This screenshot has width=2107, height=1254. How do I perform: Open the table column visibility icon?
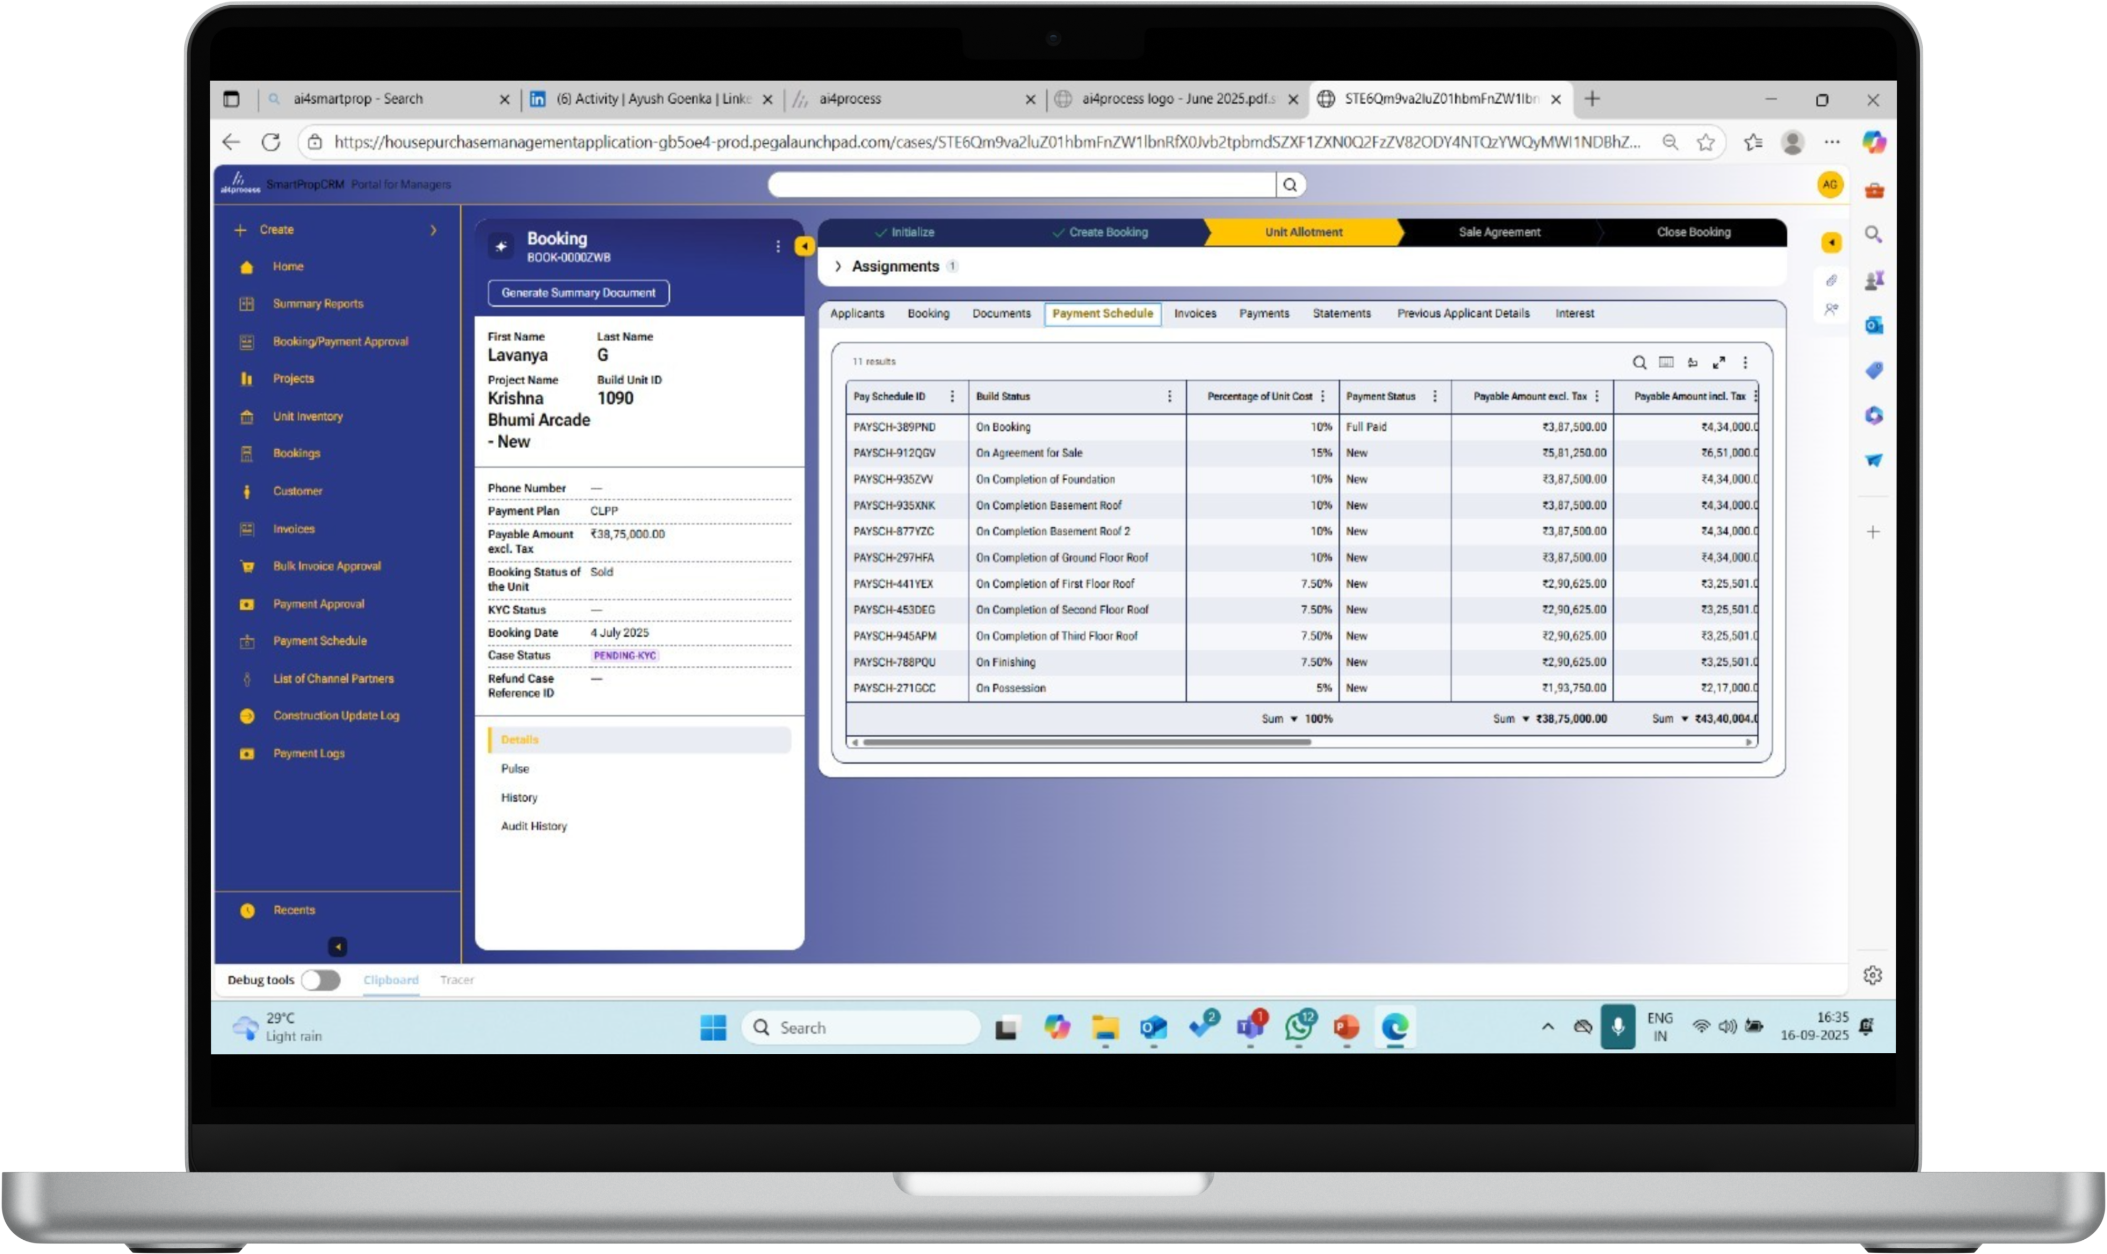(x=1666, y=362)
